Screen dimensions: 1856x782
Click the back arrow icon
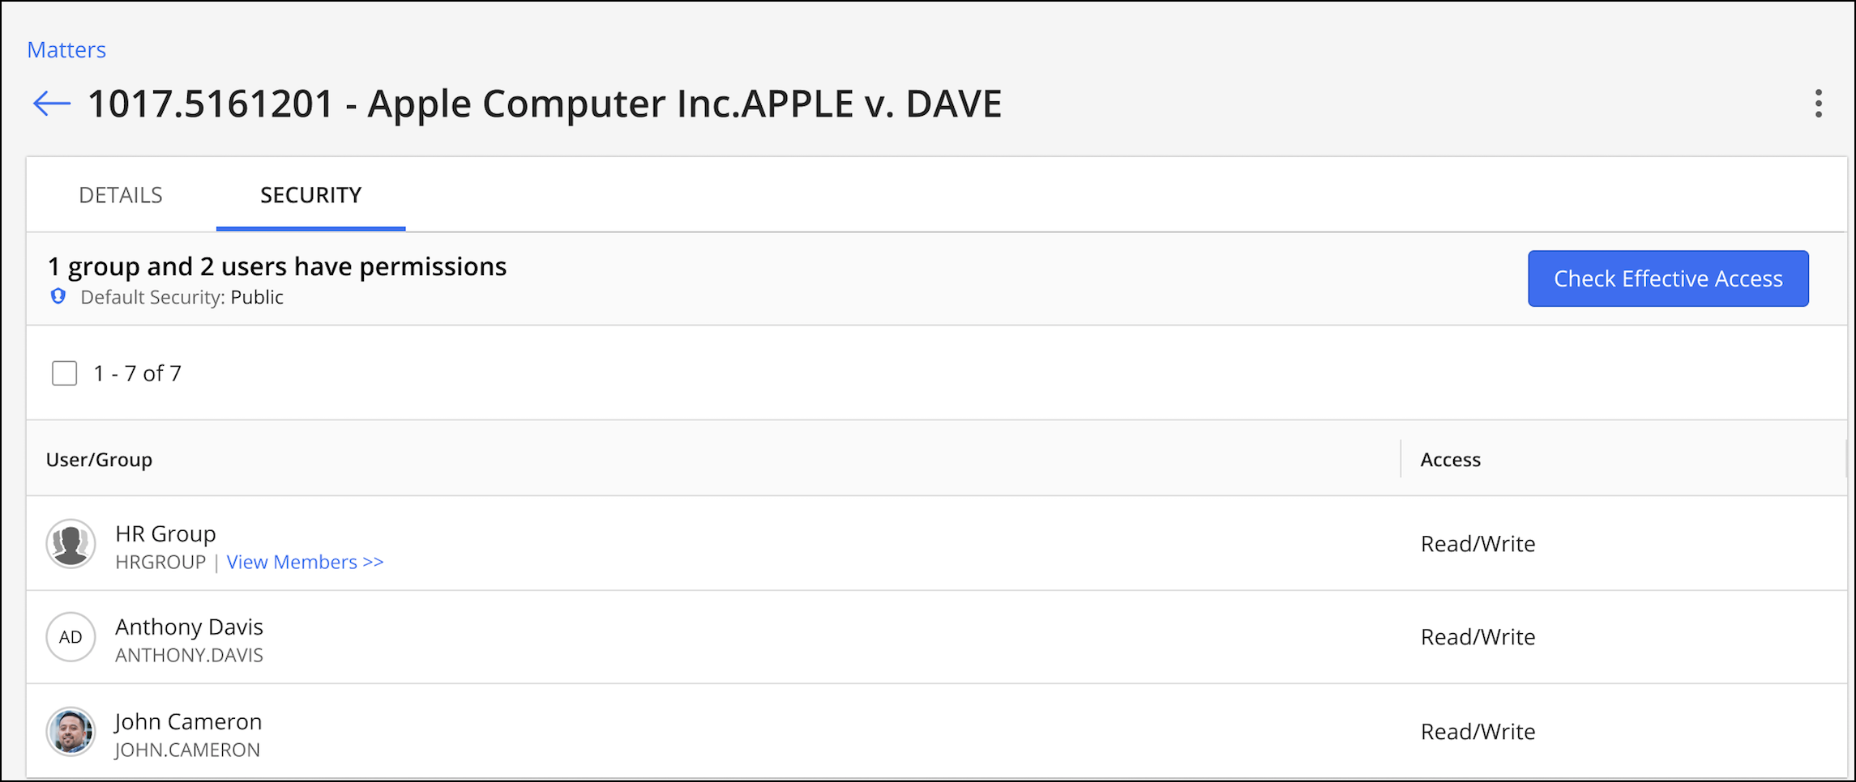[51, 104]
